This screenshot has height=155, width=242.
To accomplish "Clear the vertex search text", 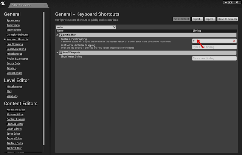I will pyautogui.click(x=114, y=27).
